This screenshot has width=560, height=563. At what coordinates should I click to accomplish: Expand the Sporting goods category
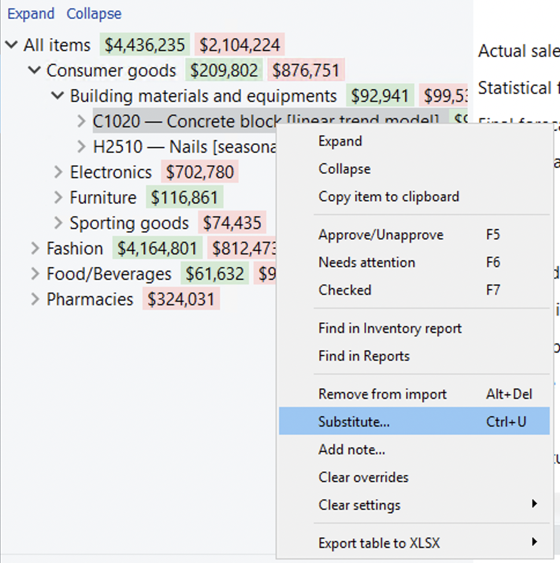pyautogui.click(x=58, y=223)
